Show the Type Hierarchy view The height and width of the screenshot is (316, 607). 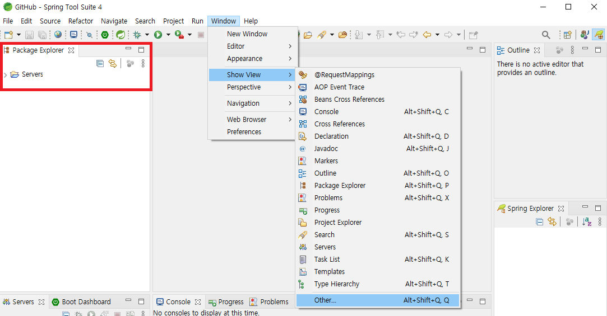coord(378,284)
